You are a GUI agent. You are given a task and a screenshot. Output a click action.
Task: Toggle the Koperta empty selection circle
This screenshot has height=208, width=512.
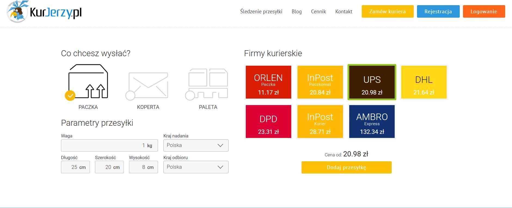pyautogui.click(x=130, y=96)
